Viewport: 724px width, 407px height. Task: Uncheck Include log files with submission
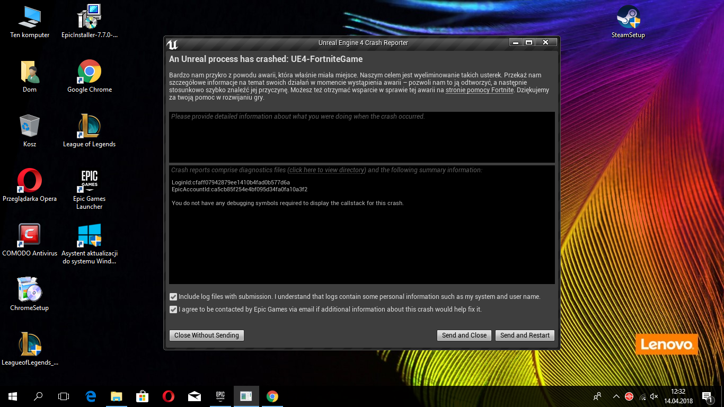click(x=173, y=297)
